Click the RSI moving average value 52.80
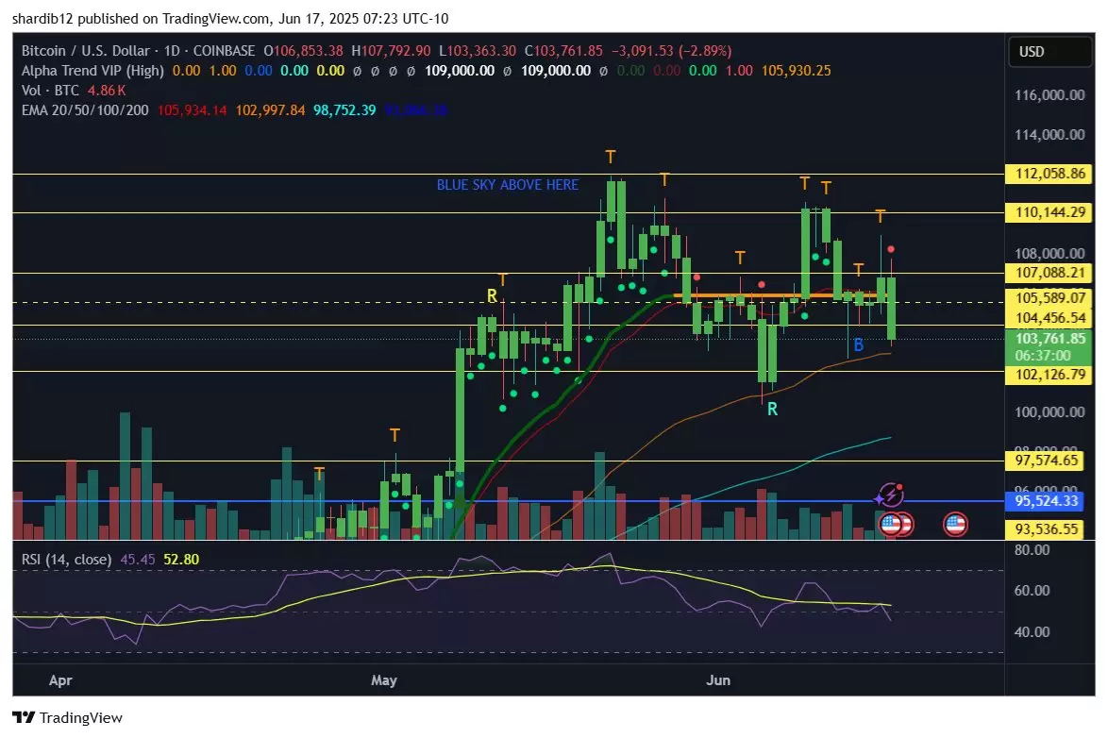 [181, 559]
